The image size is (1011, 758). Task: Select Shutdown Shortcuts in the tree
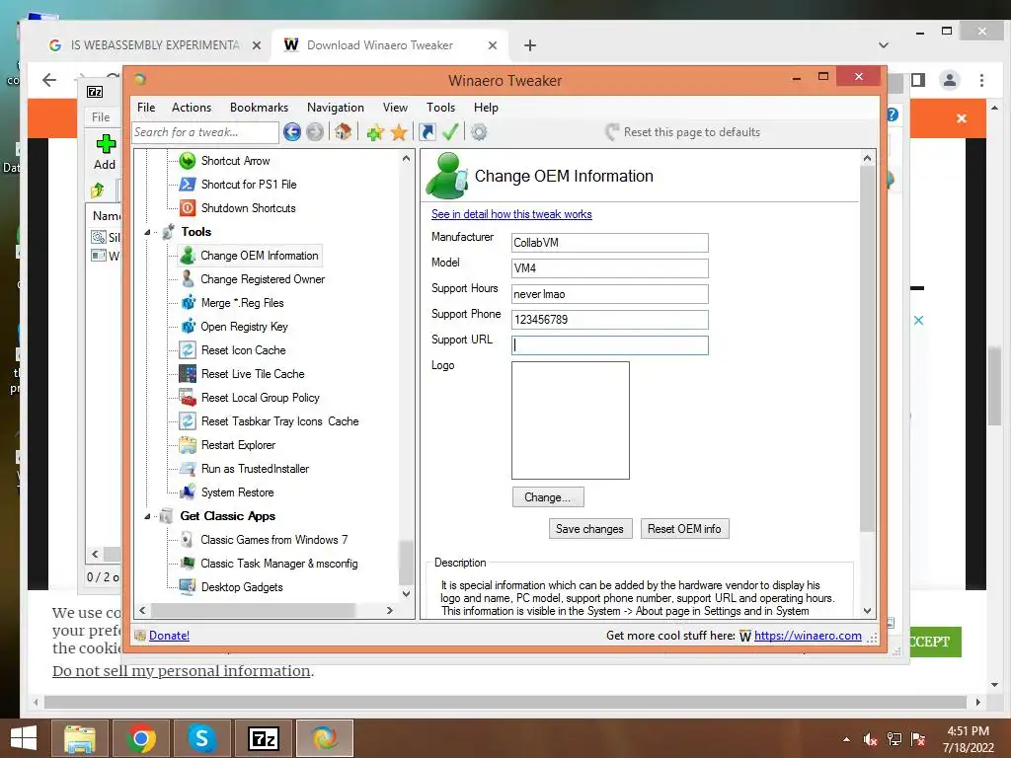point(248,208)
